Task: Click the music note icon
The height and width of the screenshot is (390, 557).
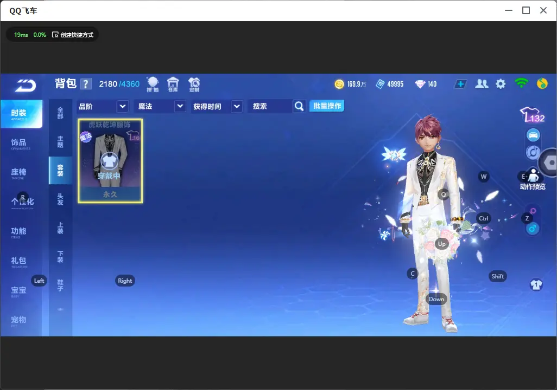Action: coord(533,152)
